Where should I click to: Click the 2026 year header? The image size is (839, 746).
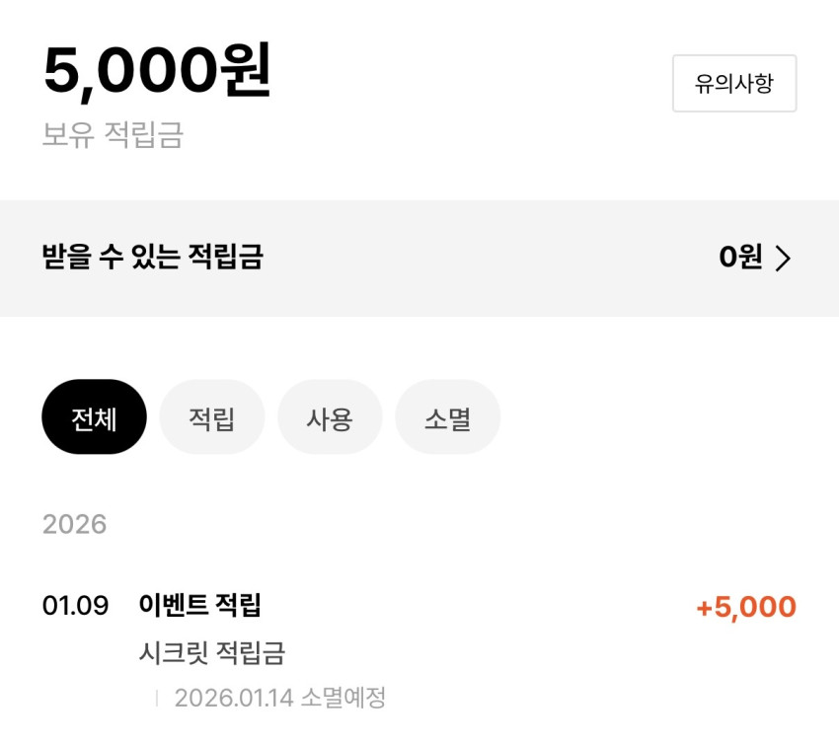[x=74, y=523]
